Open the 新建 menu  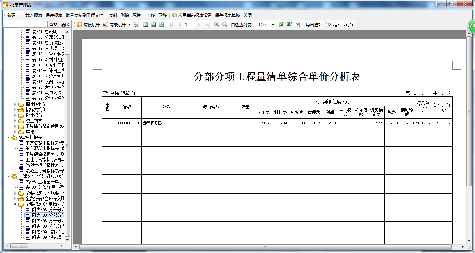tap(14, 15)
